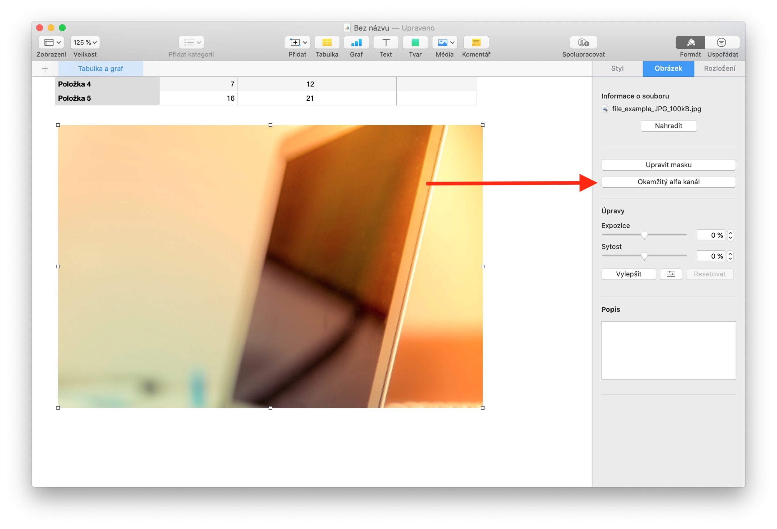
Task: Open the Spolupracovat collaborate icon
Action: click(x=583, y=42)
